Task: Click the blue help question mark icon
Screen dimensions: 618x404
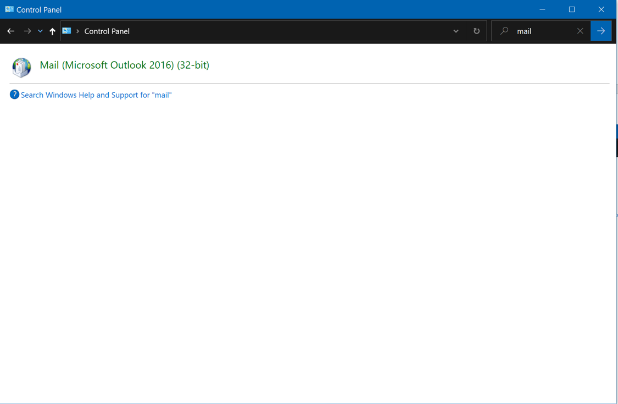Action: click(14, 95)
